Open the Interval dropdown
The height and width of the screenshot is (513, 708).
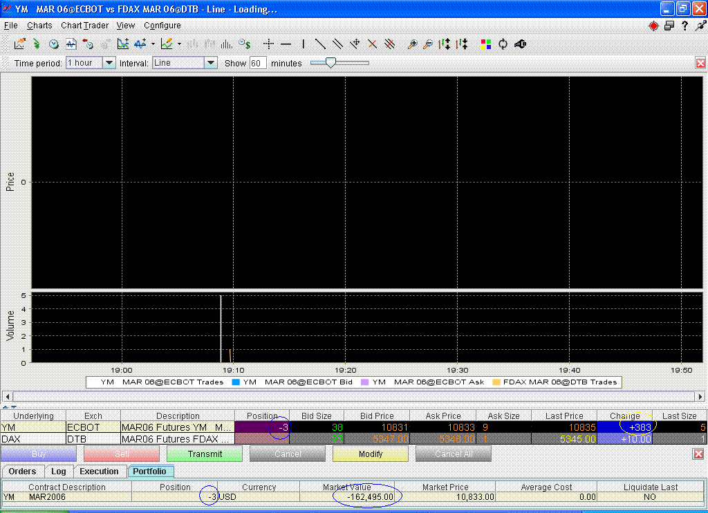210,63
